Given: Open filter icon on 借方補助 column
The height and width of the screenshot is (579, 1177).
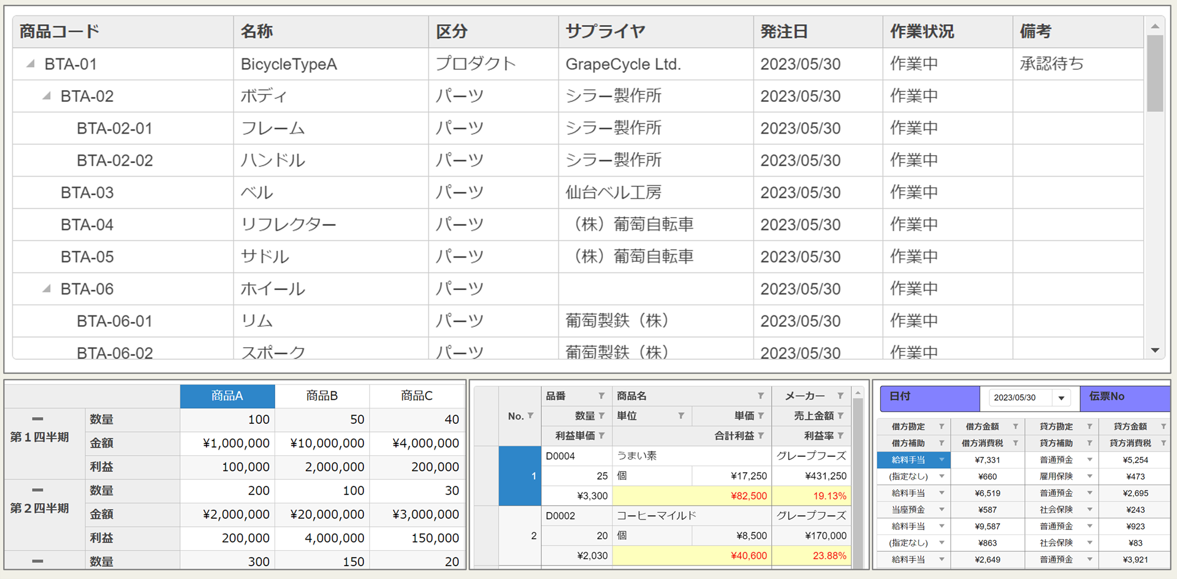Looking at the screenshot, I should pyautogui.click(x=942, y=443).
